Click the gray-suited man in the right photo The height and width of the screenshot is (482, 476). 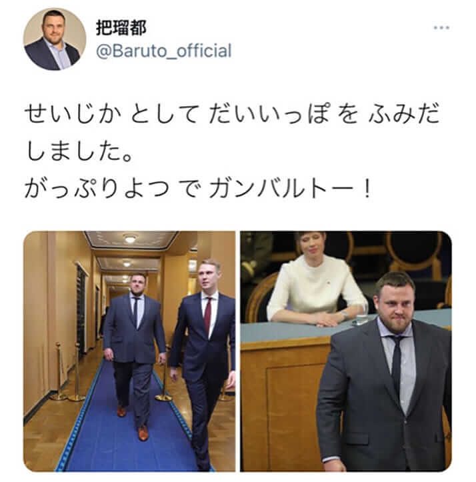[x=385, y=372]
